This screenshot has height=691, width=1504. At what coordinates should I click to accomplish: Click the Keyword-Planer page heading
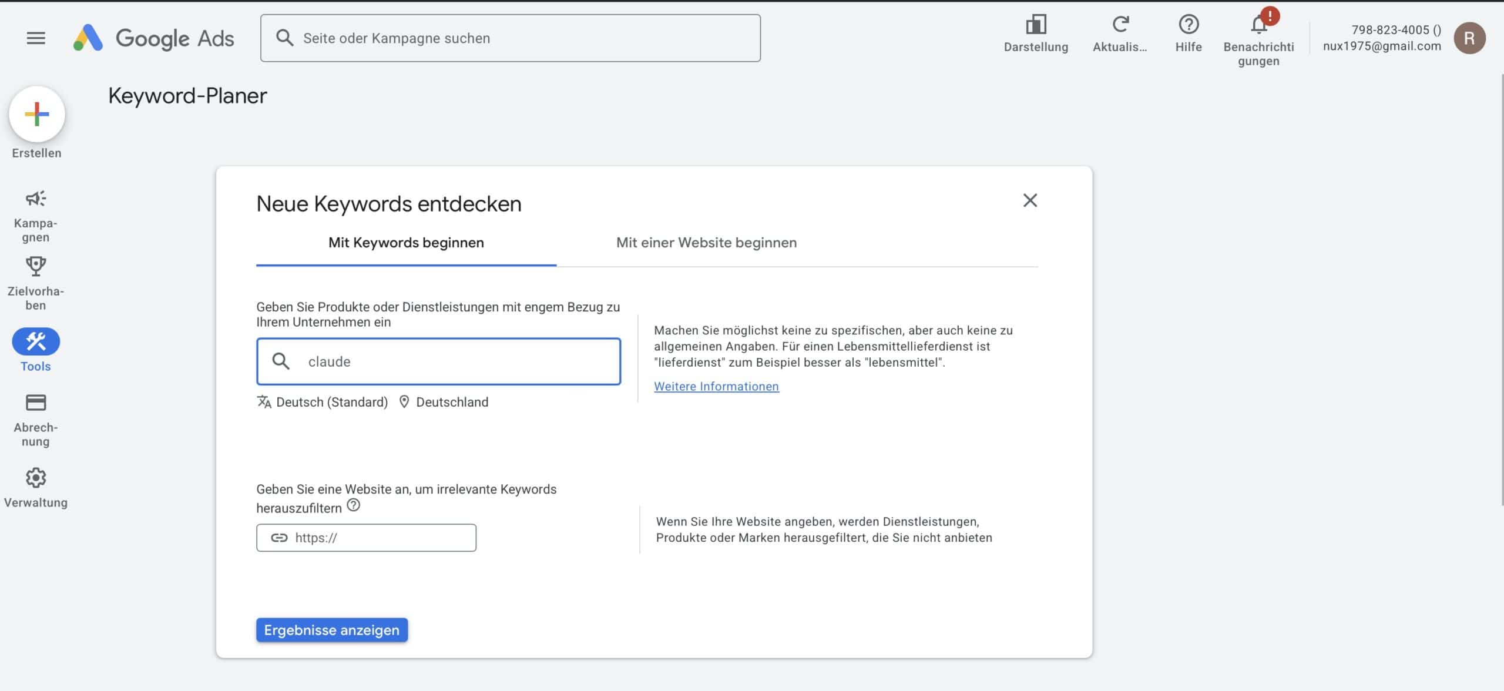(x=187, y=96)
